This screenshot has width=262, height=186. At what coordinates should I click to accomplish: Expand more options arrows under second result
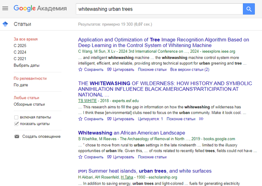click(201, 119)
